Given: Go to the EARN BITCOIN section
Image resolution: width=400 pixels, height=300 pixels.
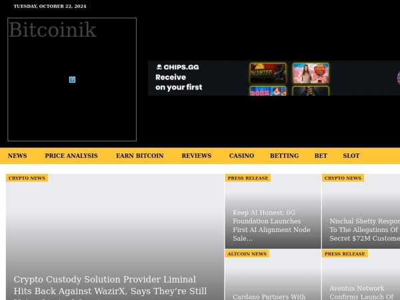Looking at the screenshot, I should click(x=140, y=155).
